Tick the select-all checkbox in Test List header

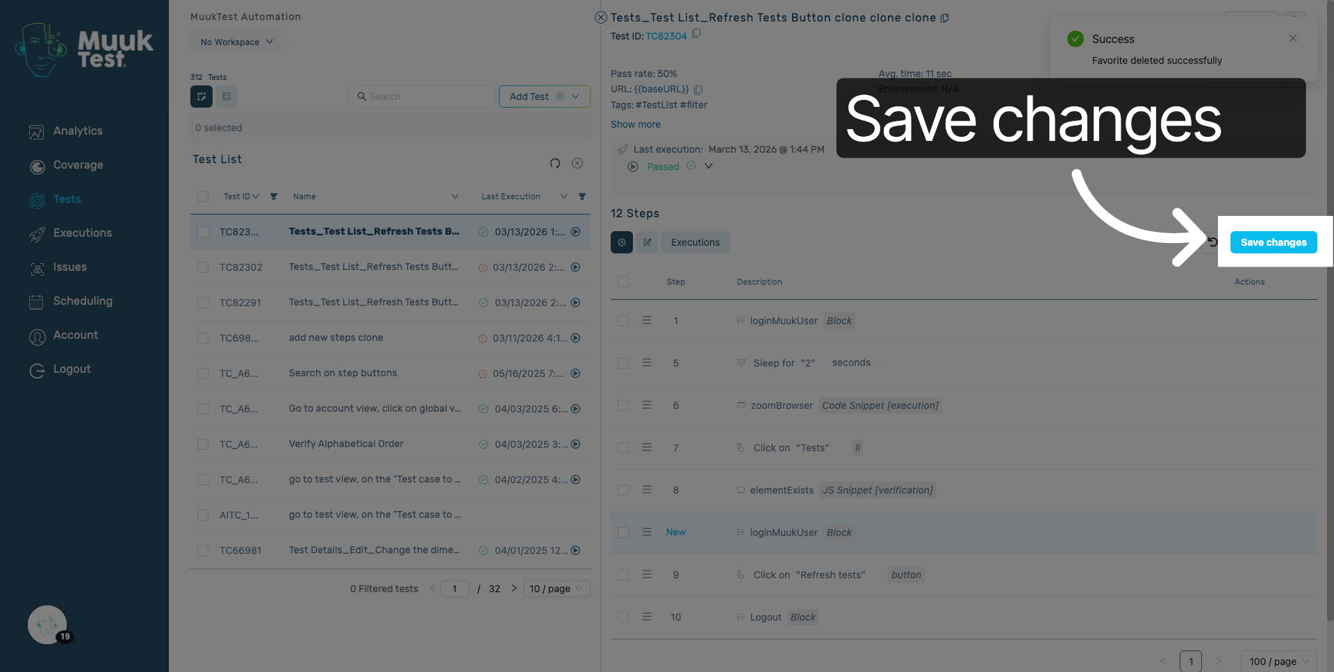click(203, 196)
